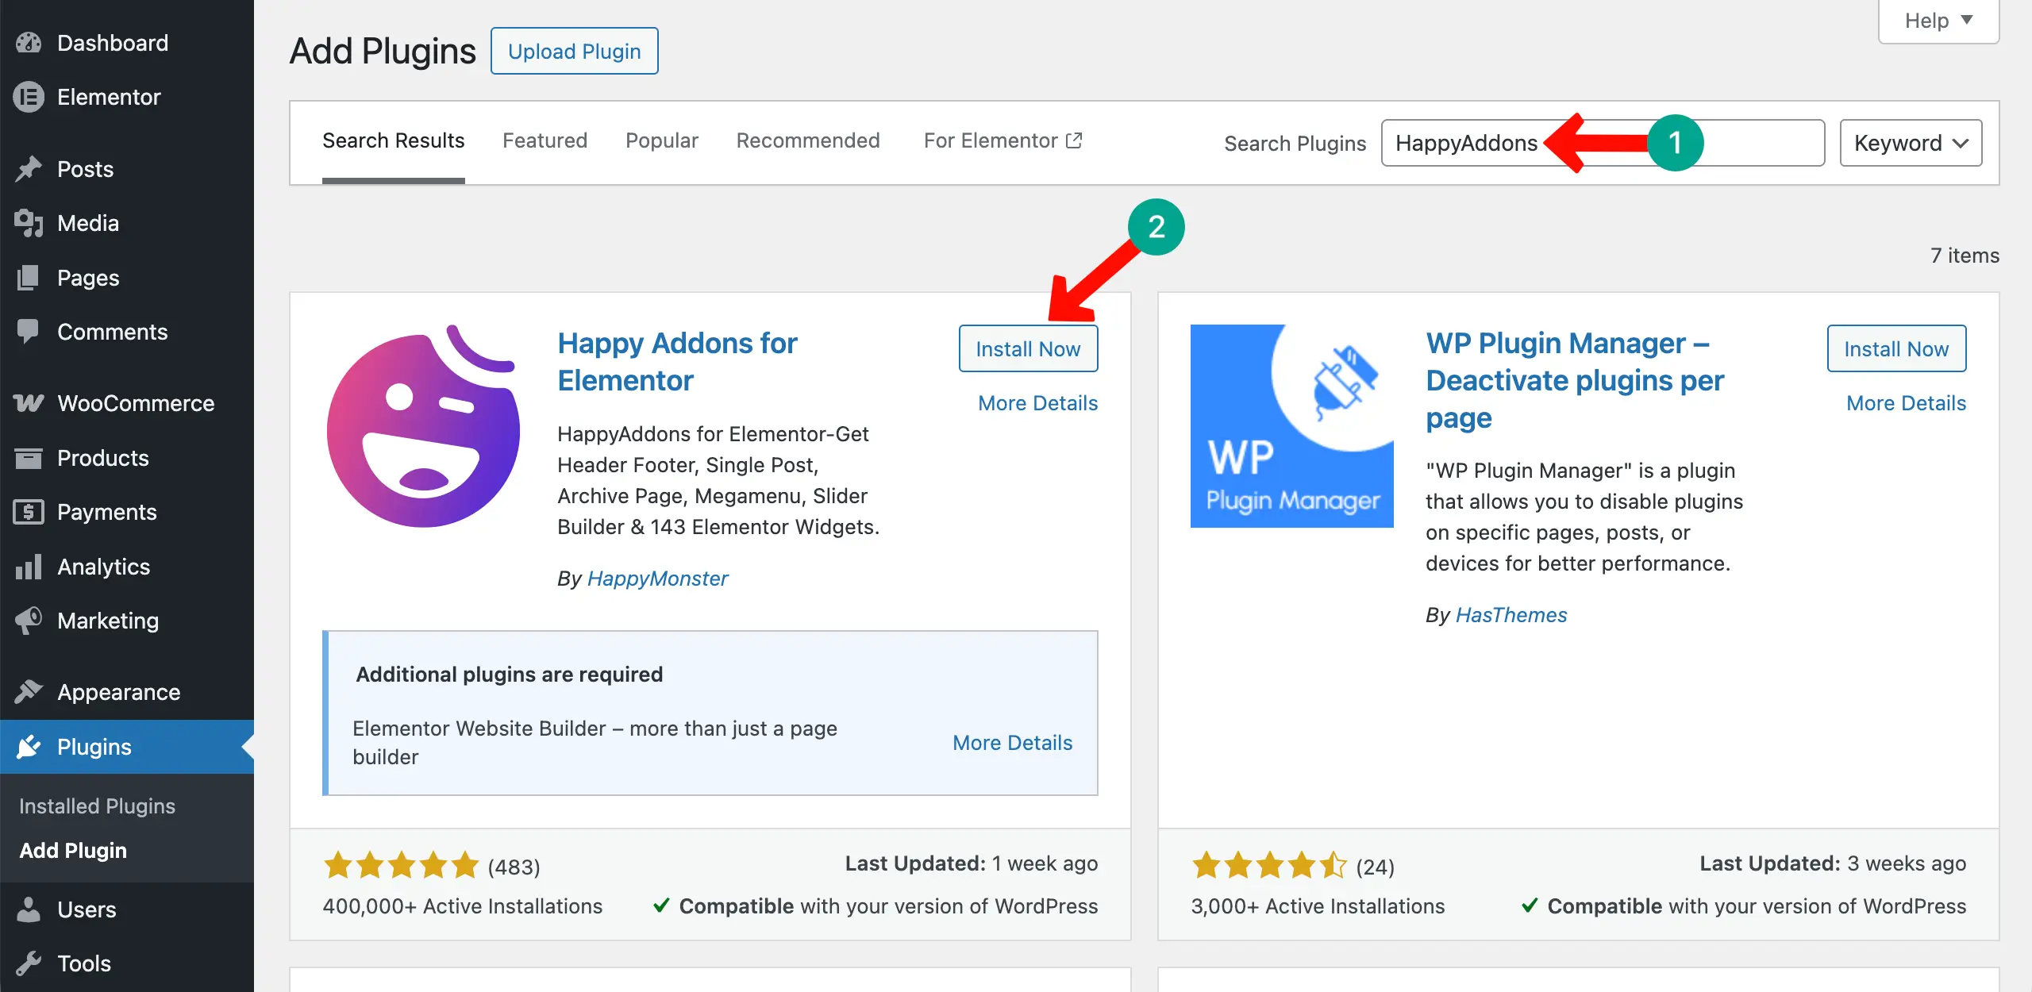Screen dimensions: 2032x992
Task: Click the 'Last Updated: 1 week ago' text
Action: 972,863
